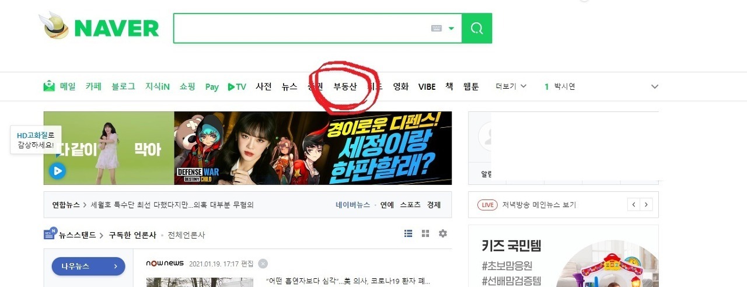Screen dimensions: 747x287
Task: Click the 나우뉴스 button
Action: tap(89, 266)
